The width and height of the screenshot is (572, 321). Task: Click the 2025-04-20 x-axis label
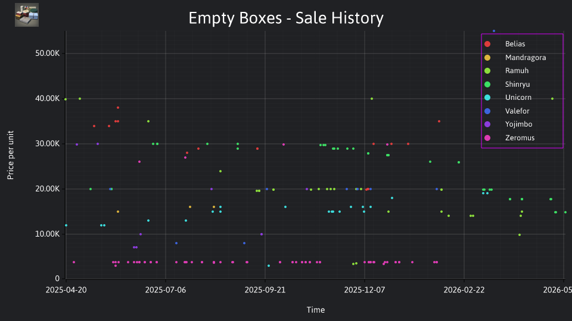66,289
